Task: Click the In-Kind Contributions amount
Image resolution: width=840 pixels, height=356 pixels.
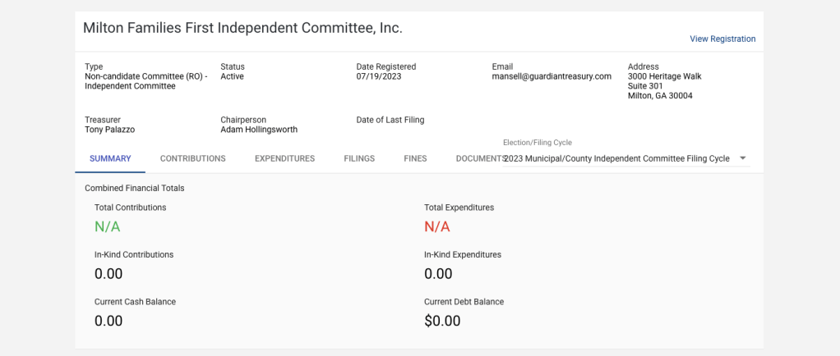Action: click(108, 273)
